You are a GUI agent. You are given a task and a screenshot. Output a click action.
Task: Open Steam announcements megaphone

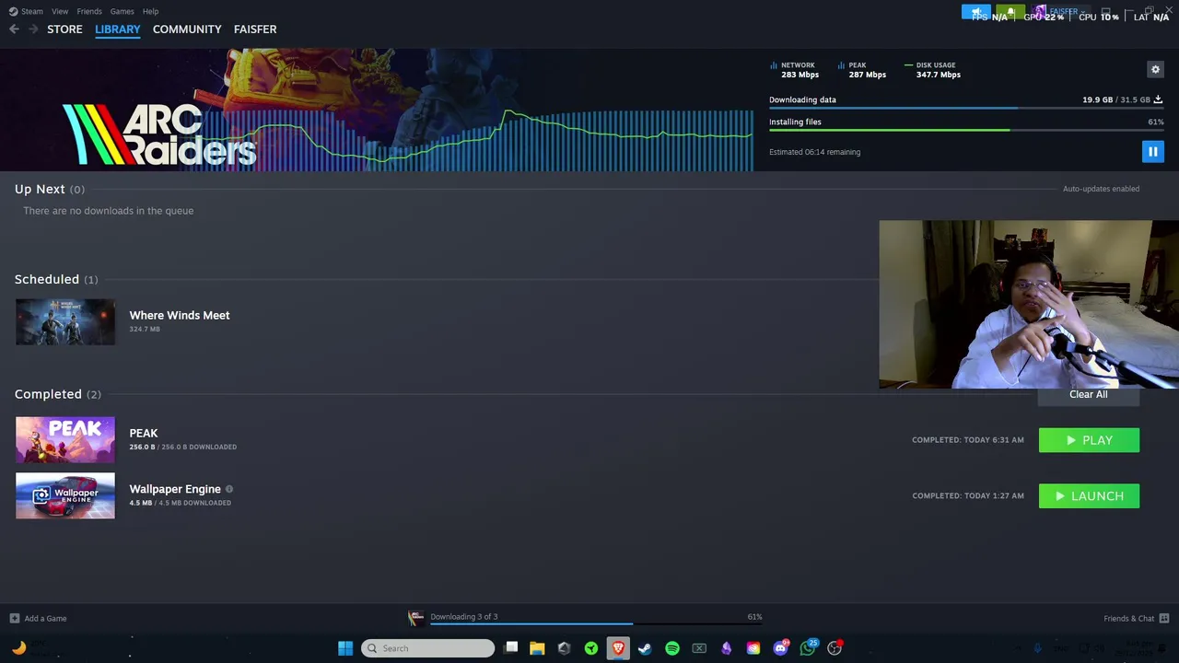coord(976,12)
